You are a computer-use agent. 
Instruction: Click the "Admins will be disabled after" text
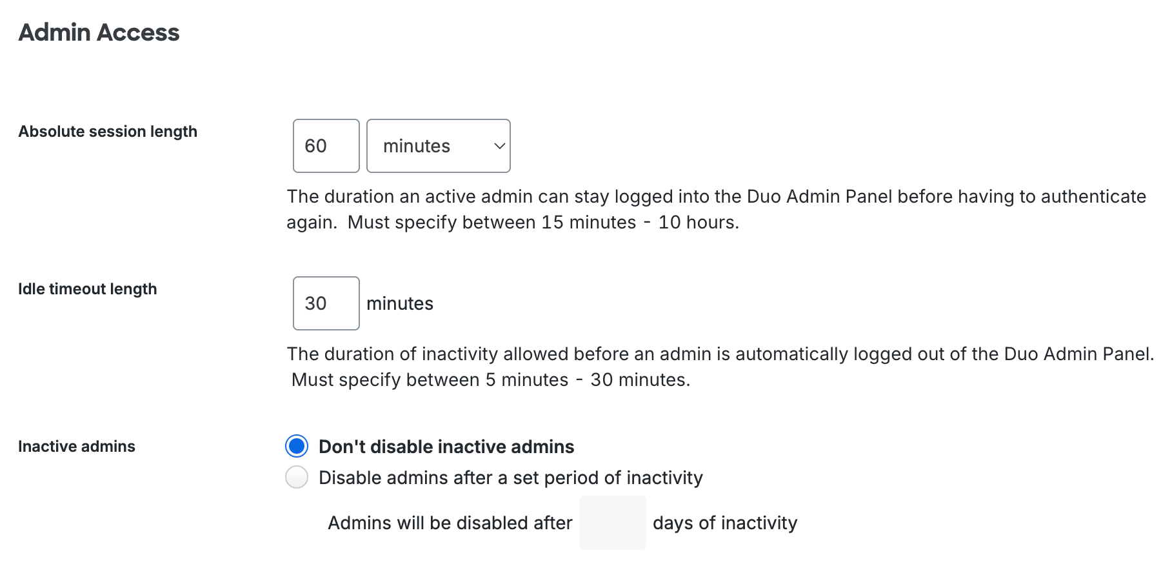(x=450, y=523)
